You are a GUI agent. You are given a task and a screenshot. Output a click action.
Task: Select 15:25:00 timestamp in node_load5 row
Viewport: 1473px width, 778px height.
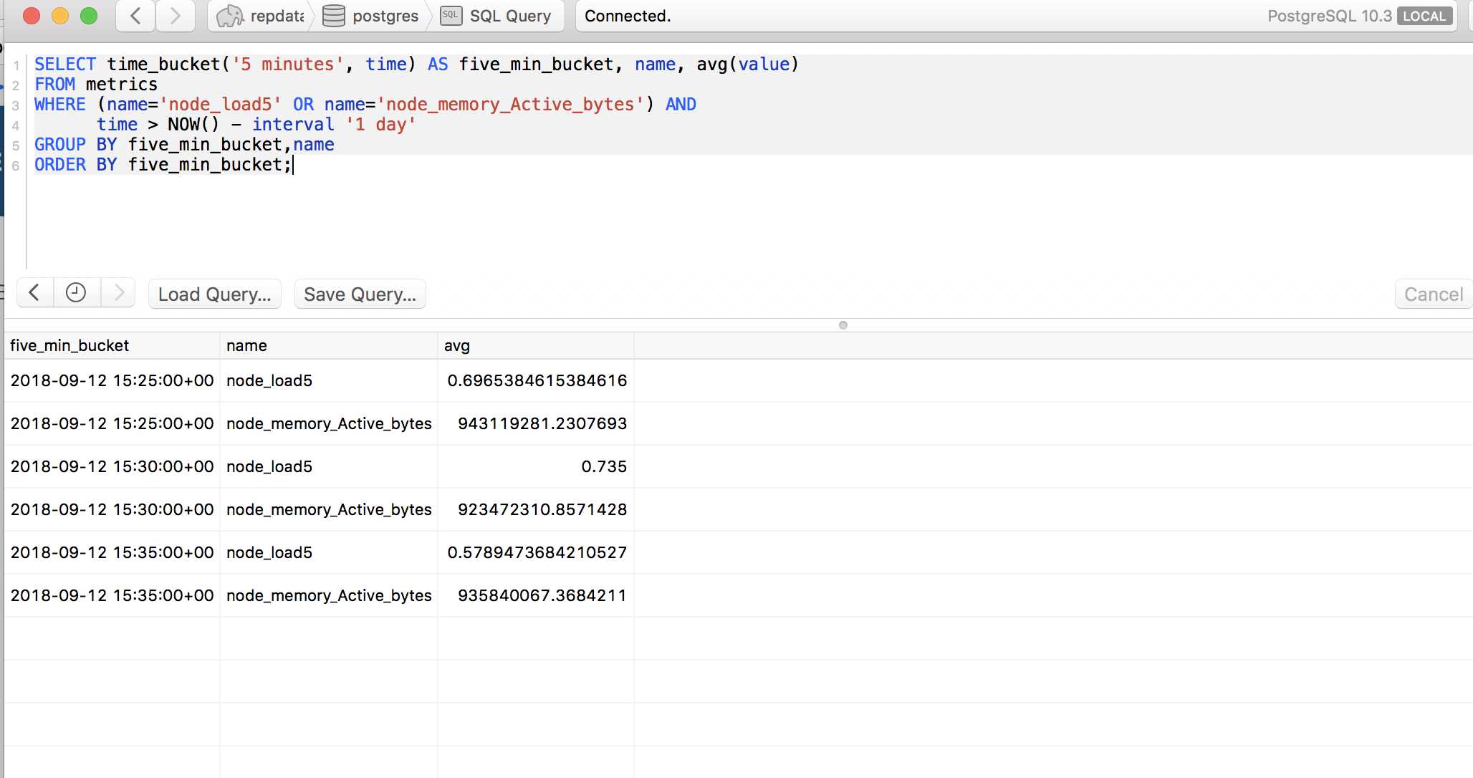coord(112,380)
